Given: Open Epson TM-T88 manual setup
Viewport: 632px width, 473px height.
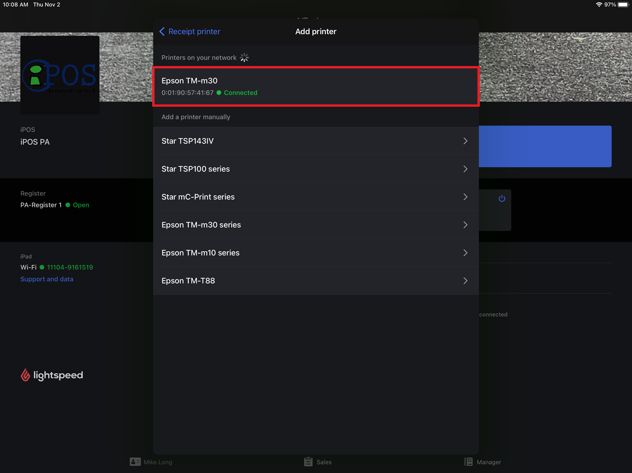Looking at the screenshot, I should pos(316,281).
